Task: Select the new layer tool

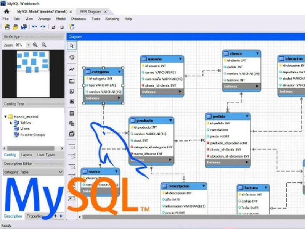Action: click(x=72, y=81)
